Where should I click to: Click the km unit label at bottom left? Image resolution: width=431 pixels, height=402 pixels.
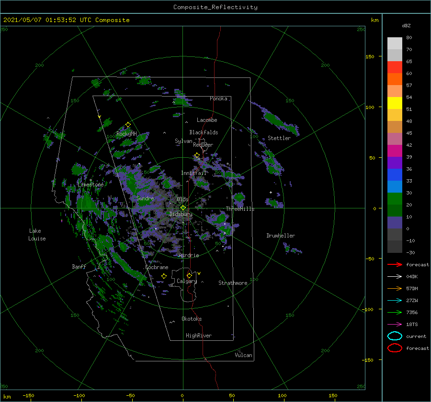click(7, 397)
